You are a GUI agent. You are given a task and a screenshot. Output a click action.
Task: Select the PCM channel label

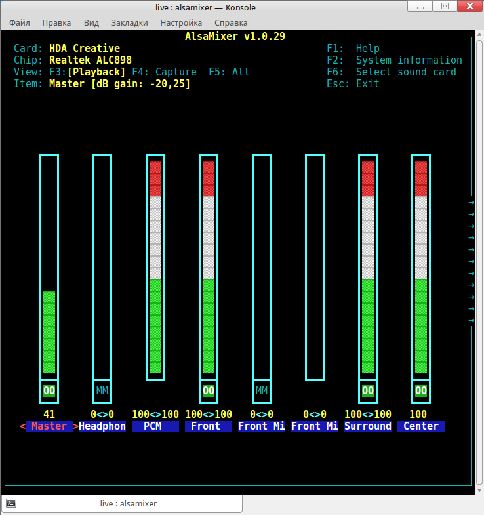155,426
